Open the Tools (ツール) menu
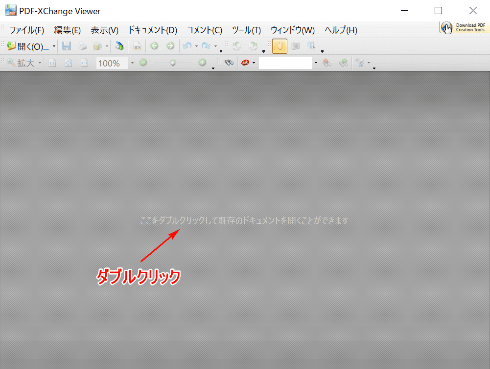The width and height of the screenshot is (490, 369). [x=246, y=30]
